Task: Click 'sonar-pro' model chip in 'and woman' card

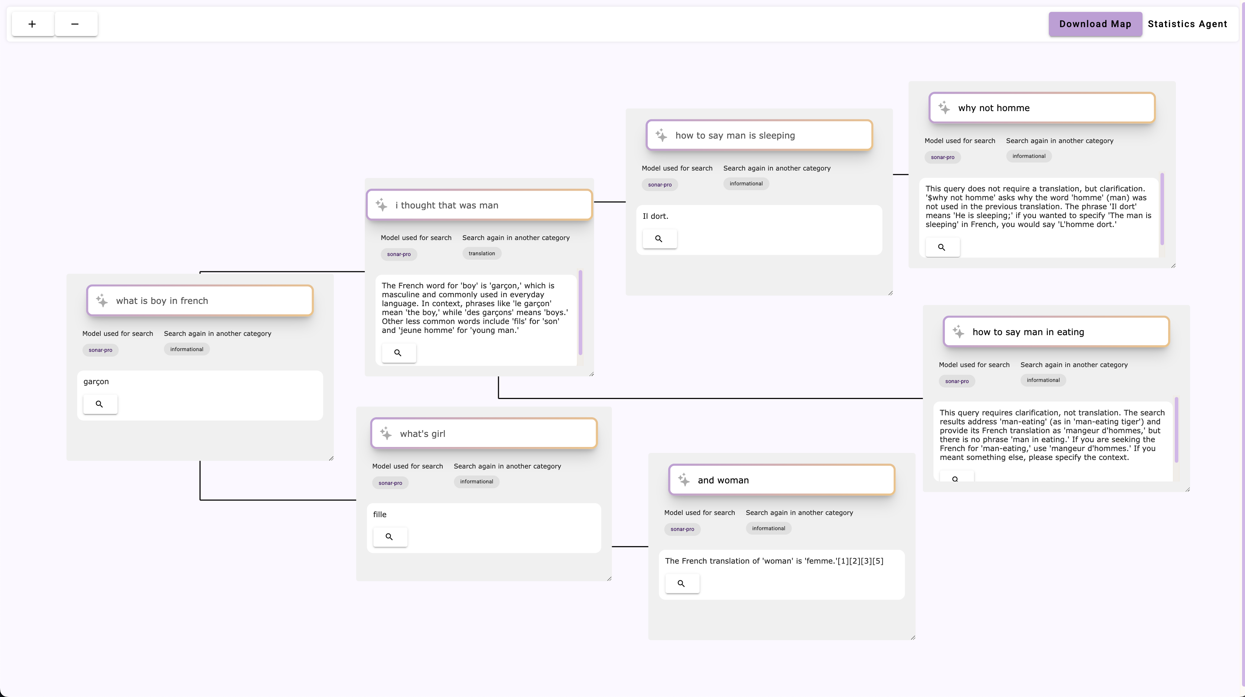Action: point(682,529)
